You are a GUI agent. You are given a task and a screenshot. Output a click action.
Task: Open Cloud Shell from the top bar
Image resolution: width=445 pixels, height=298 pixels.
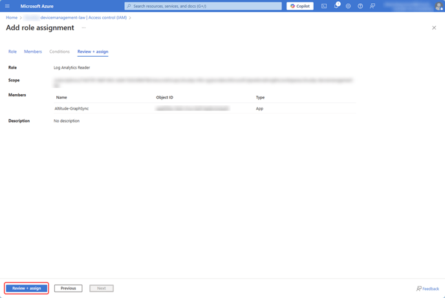point(324,6)
